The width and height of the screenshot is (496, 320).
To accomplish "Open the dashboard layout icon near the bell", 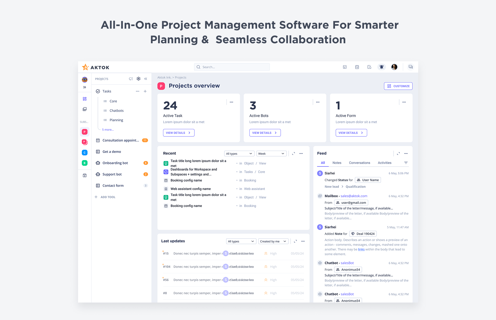I will pos(344,67).
